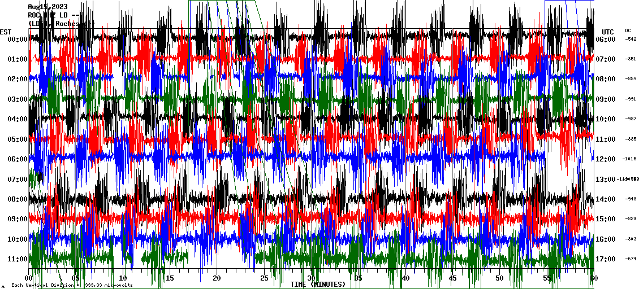Click the 15:00 UTC time label
The width and height of the screenshot is (639, 293).
pyautogui.click(x=607, y=219)
